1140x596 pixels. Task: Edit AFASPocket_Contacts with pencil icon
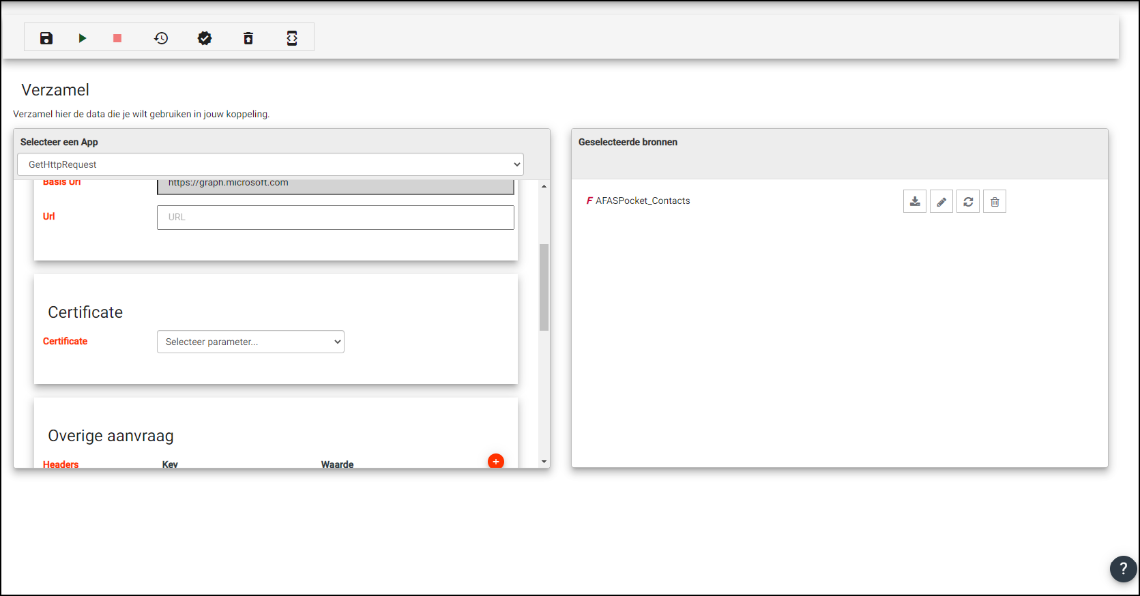[941, 202]
